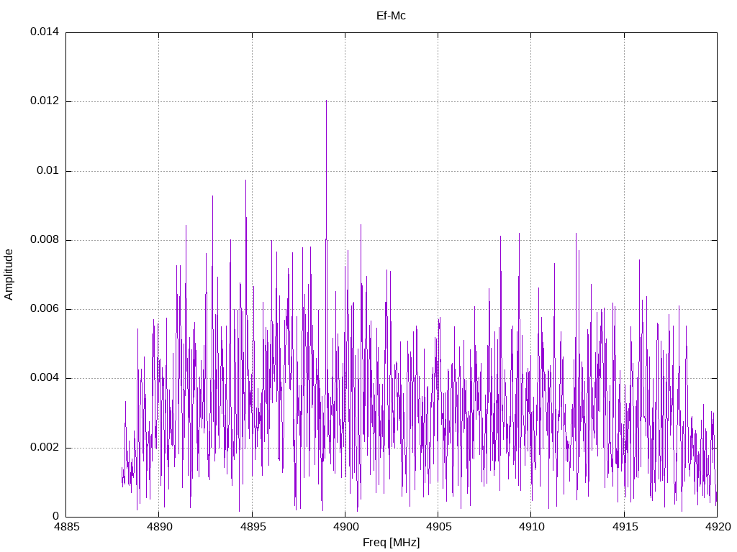Click the 0.014 y-axis tick label
This screenshot has width=737, height=552.
[x=45, y=32]
